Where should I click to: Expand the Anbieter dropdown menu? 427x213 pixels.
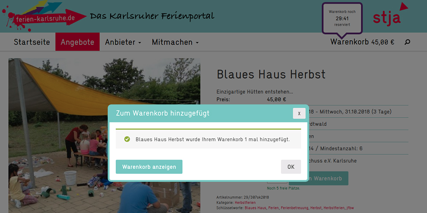[123, 42]
